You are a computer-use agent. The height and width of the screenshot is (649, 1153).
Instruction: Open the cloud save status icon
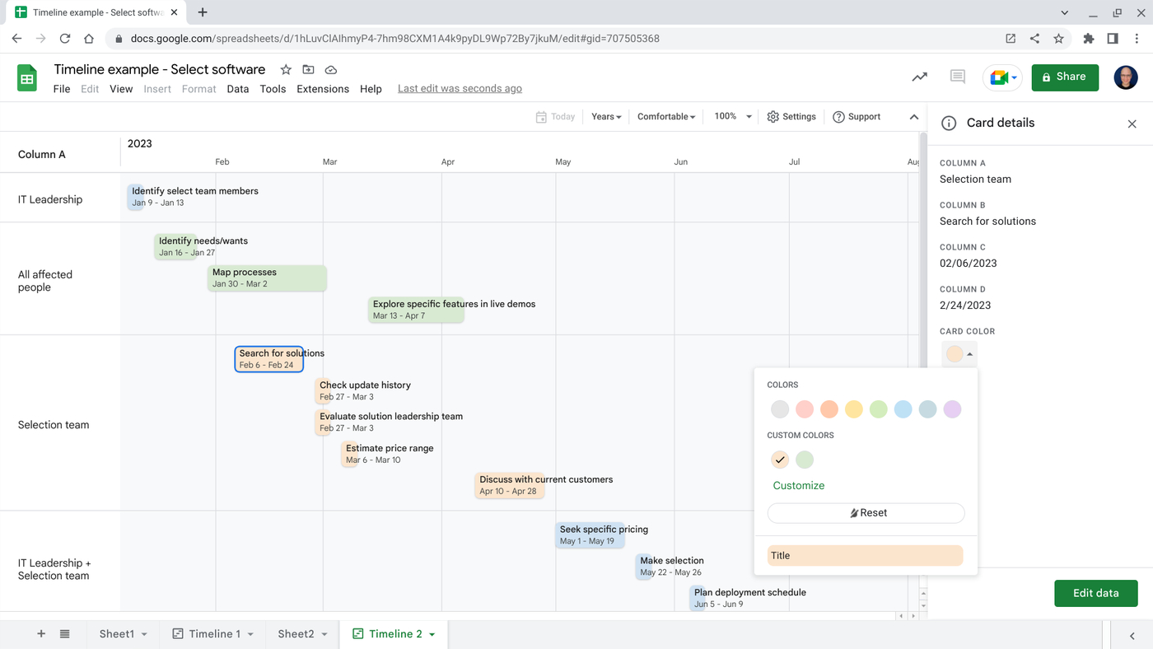pyautogui.click(x=330, y=70)
